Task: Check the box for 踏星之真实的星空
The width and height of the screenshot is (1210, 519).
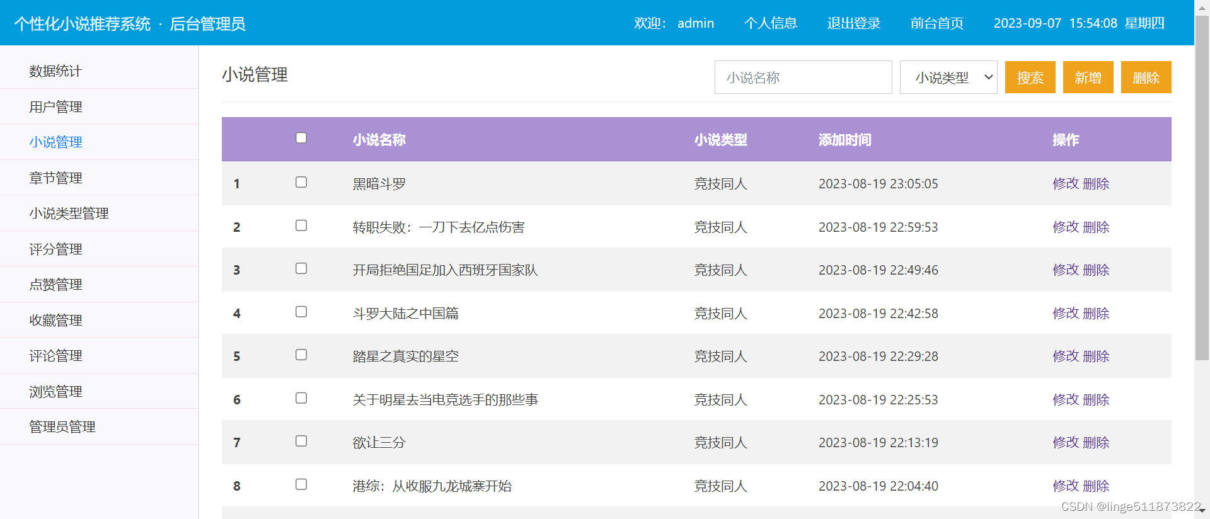Action: [x=301, y=355]
